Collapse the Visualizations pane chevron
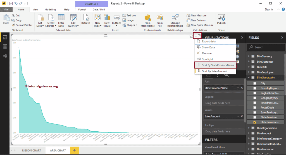Viewport: 286px width, 155px height. (242, 38)
